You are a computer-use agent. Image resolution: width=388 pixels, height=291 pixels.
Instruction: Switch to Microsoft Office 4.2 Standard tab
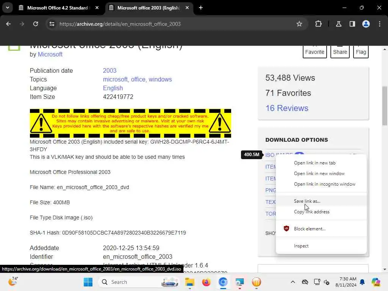click(x=57, y=8)
